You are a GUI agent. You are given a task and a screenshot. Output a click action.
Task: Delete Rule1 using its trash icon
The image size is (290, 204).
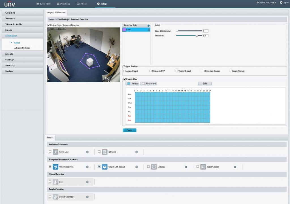tap(149, 29)
